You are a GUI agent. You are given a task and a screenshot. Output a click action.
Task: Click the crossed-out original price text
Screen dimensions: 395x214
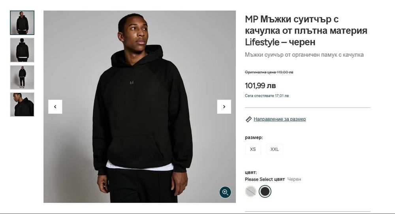[269, 72]
